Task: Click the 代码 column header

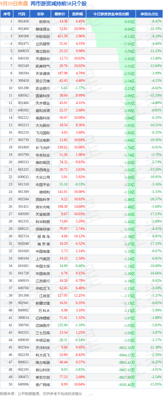Action: pos(22,14)
